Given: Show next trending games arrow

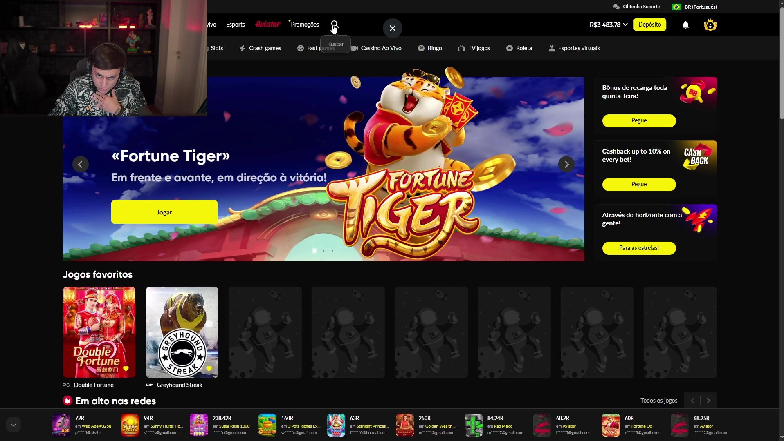Looking at the screenshot, I should [x=709, y=401].
